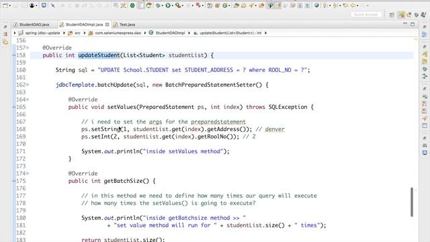Open the New Class dropdown arrow
Viewport: 430px width, 242px height.
pyautogui.click(x=230, y=6)
